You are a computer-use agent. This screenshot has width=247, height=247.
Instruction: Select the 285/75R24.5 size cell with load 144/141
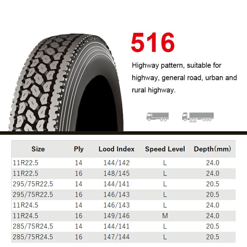[33, 226]
